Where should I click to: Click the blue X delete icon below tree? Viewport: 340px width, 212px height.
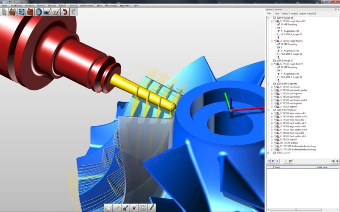point(273,161)
